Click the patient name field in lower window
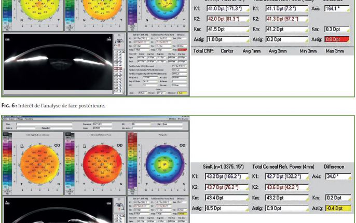The image size is (356, 223). tap(44, 124)
